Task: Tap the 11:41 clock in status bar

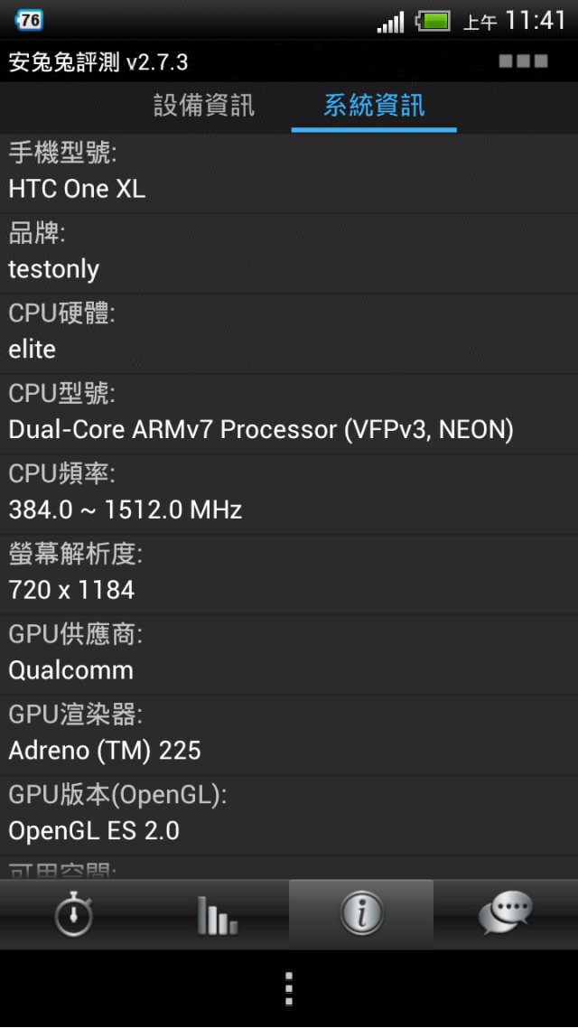Action: (x=536, y=21)
